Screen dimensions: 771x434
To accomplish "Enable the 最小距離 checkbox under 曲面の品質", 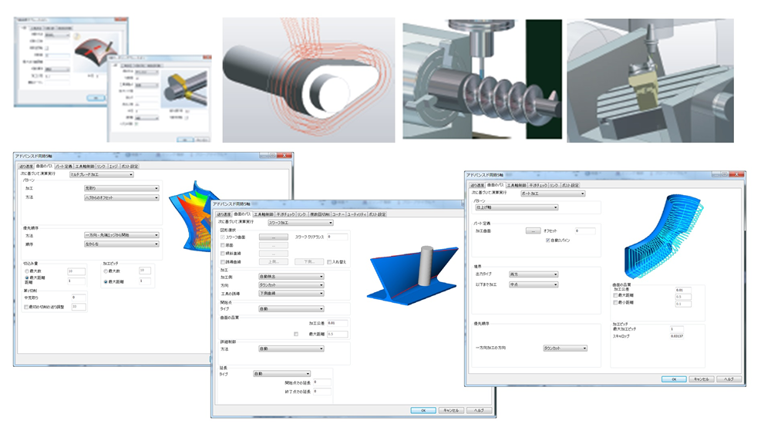I will coord(616,304).
